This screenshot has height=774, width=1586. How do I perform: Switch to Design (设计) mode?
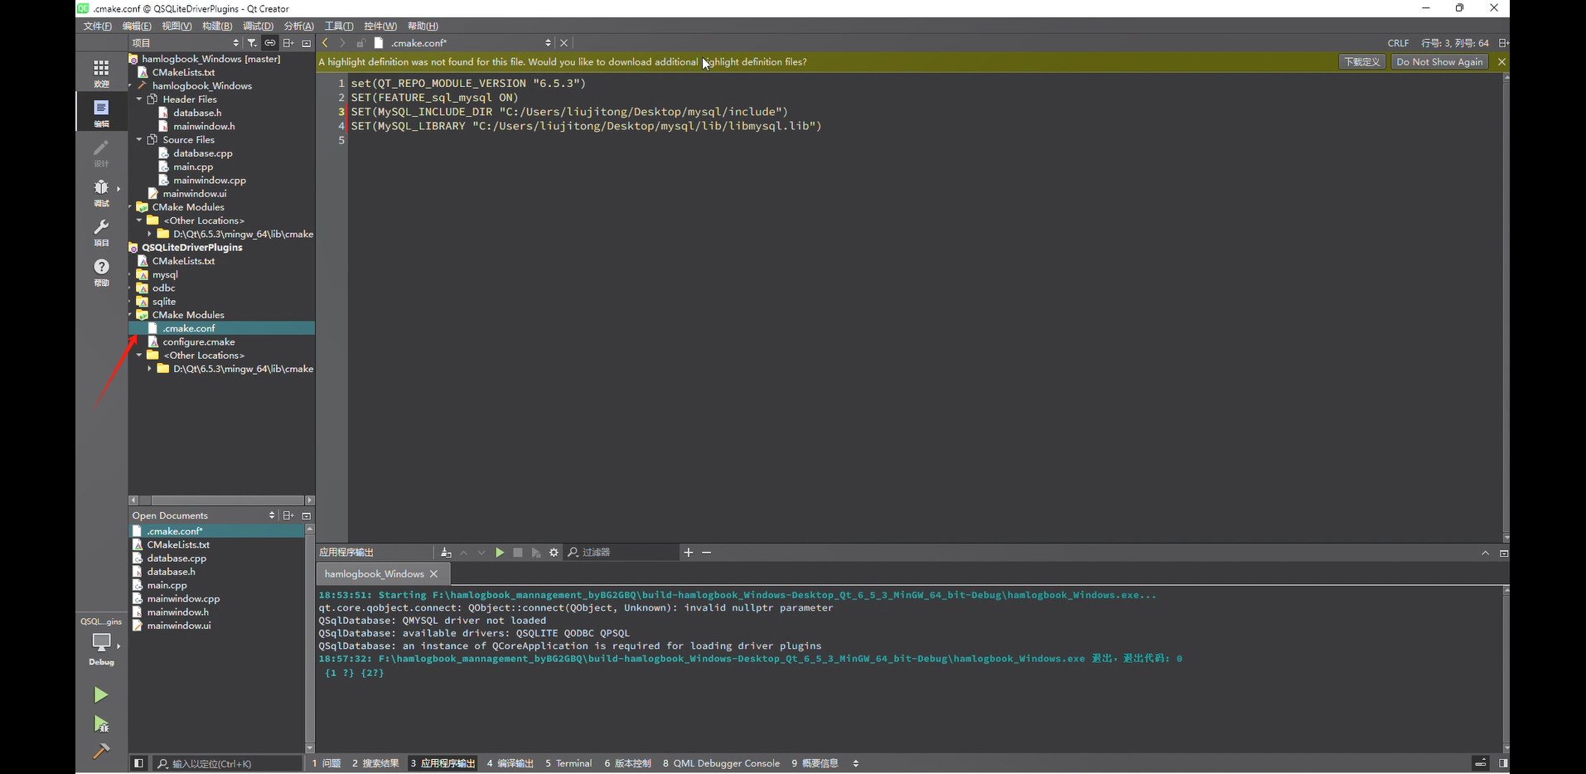pos(101,152)
